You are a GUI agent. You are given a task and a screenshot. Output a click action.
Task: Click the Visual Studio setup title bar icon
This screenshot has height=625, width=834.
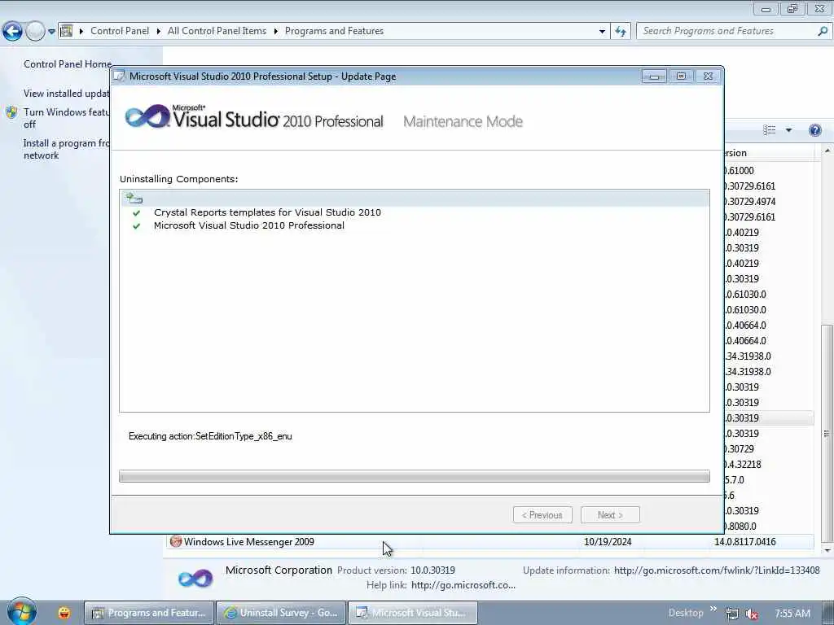pos(120,76)
